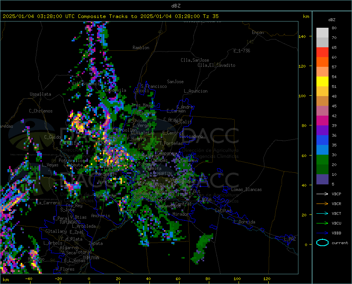Image resolution: width=352 pixels, height=284 pixels.
Task: Click the E_1-736 map label
Action: tap(242, 51)
